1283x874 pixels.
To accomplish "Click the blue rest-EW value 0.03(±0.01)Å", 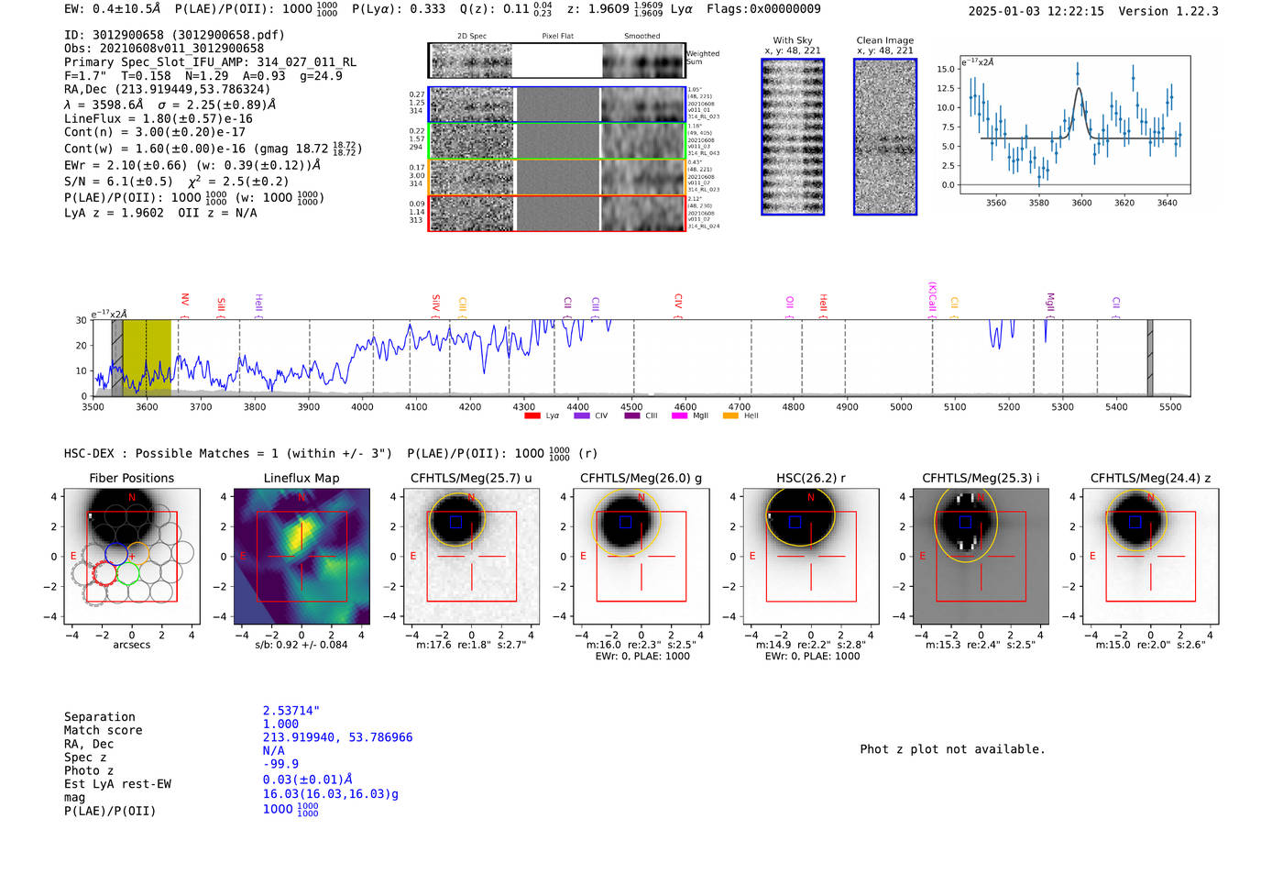I will click(308, 780).
